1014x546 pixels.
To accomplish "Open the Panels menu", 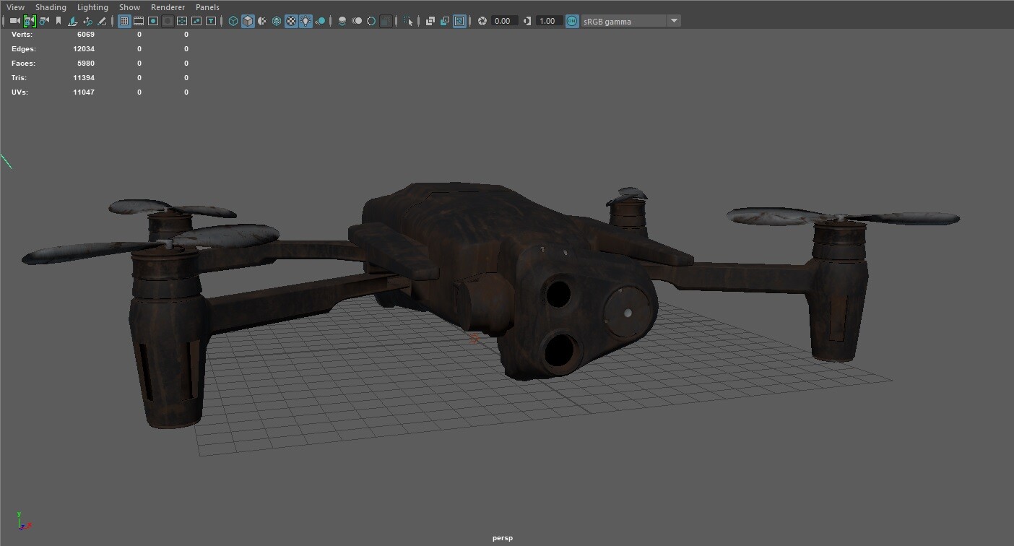I will click(207, 7).
